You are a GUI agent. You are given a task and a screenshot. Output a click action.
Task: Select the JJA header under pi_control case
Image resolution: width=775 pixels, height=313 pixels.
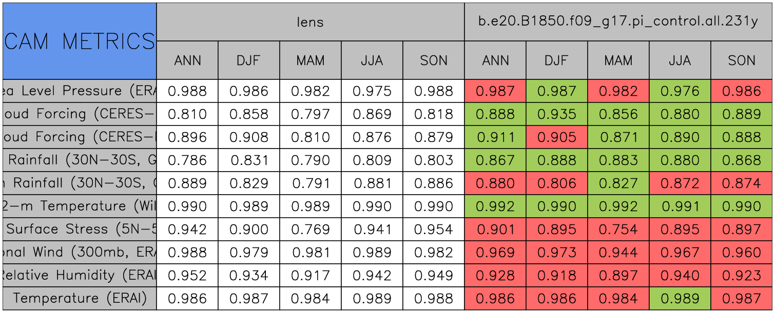coord(680,60)
